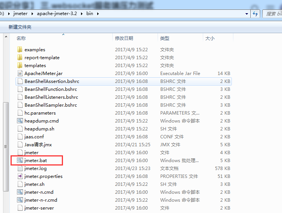Expand the arrow after the apache-jmeter-3.2 breadcrumb
The image size is (282, 213).
[82, 14]
